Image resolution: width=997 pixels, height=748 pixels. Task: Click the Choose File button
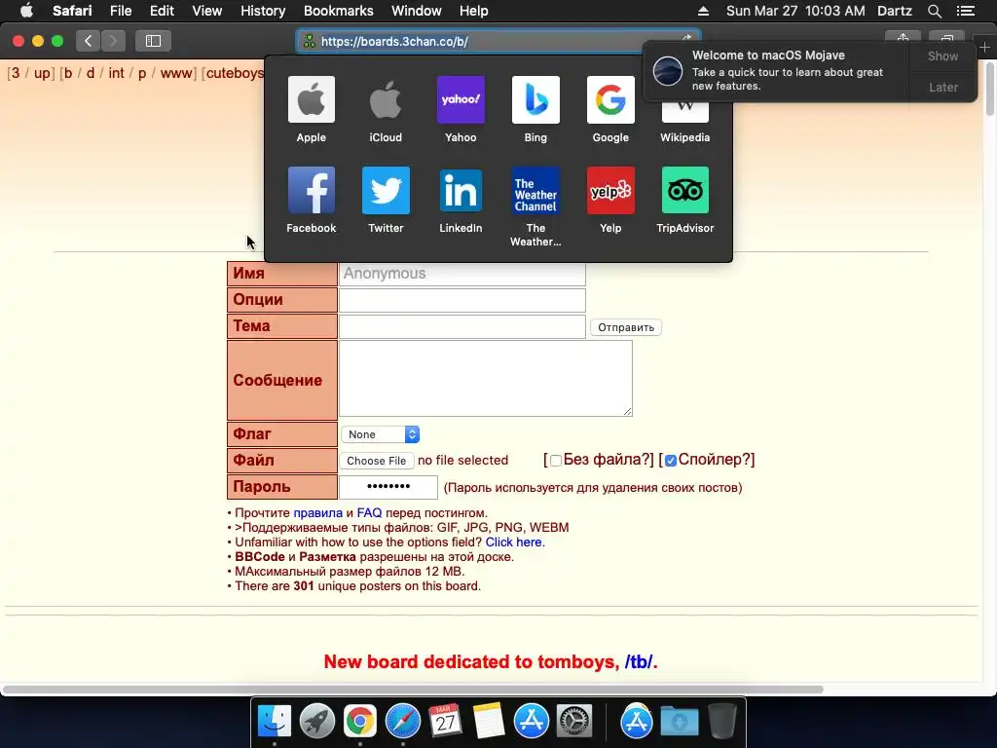377,461
